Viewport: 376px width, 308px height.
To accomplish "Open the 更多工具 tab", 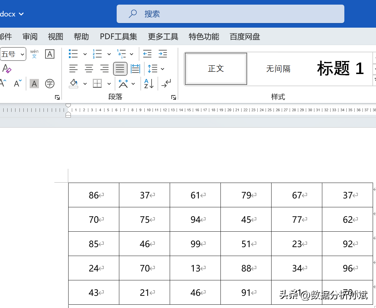I will [163, 37].
